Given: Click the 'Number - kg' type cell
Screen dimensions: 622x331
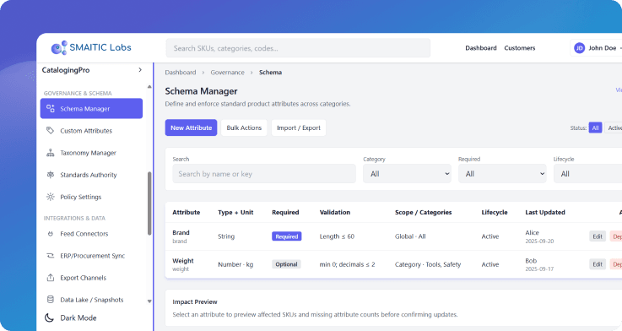Looking at the screenshot, I should pos(235,264).
